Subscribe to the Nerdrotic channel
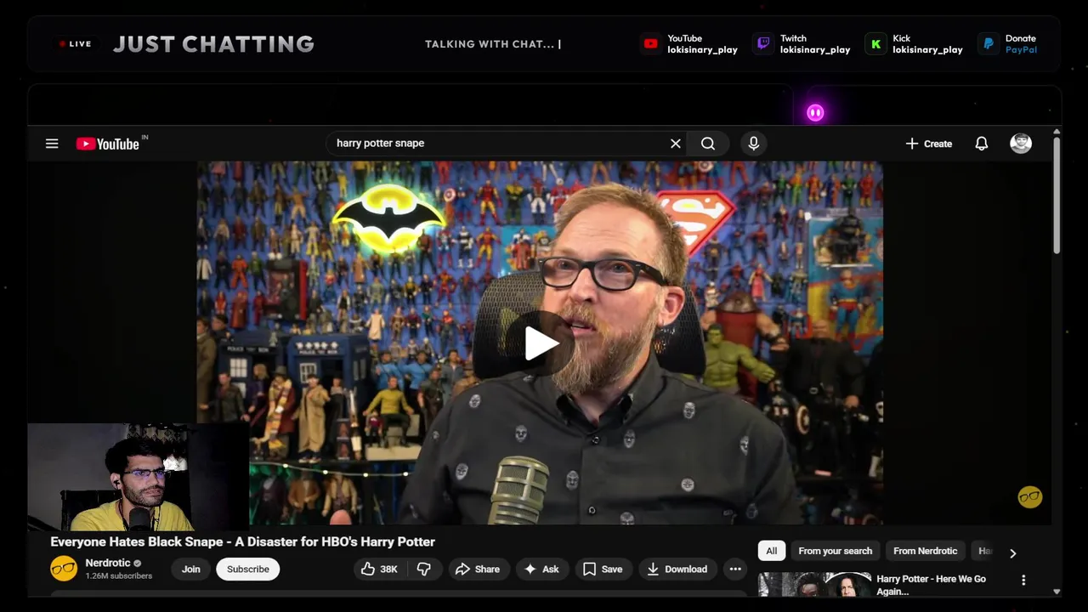Image resolution: width=1088 pixels, height=612 pixels. [x=247, y=569]
